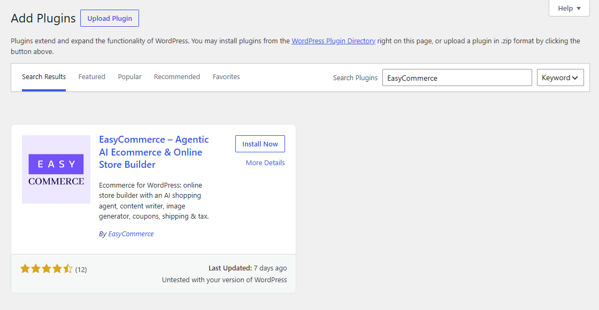This screenshot has width=599, height=310.
Task: Switch to the Featured tab
Action: [x=91, y=77]
